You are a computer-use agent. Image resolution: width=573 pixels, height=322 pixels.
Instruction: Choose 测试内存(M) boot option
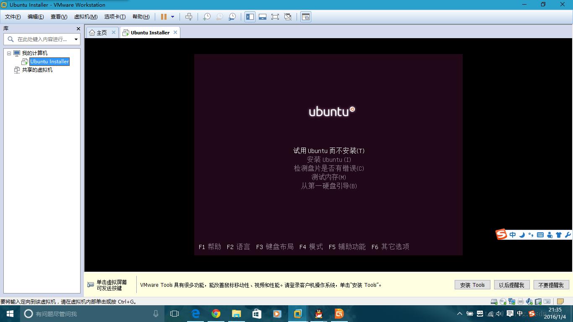tap(329, 177)
